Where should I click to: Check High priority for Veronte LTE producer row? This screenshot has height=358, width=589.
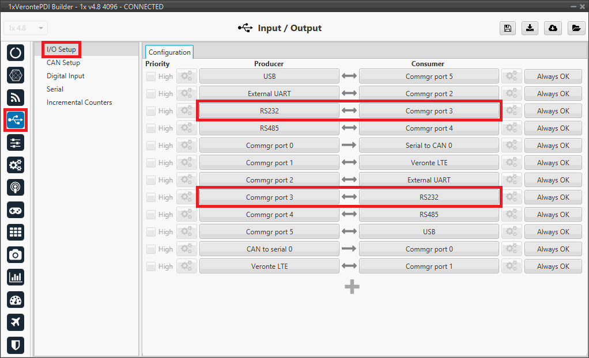151,266
